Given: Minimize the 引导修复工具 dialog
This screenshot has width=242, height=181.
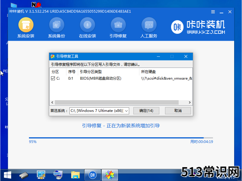Looking at the screenshot, I should point(158,56).
